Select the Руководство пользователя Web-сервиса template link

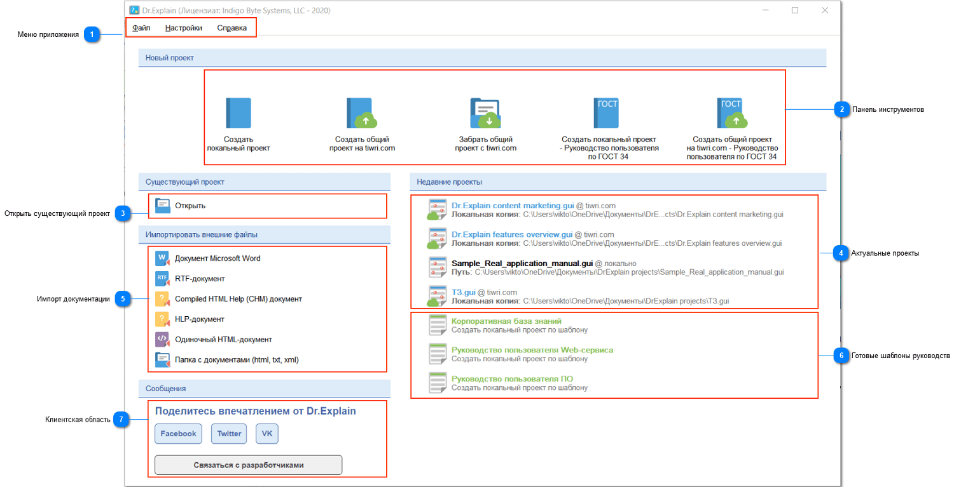coord(532,350)
